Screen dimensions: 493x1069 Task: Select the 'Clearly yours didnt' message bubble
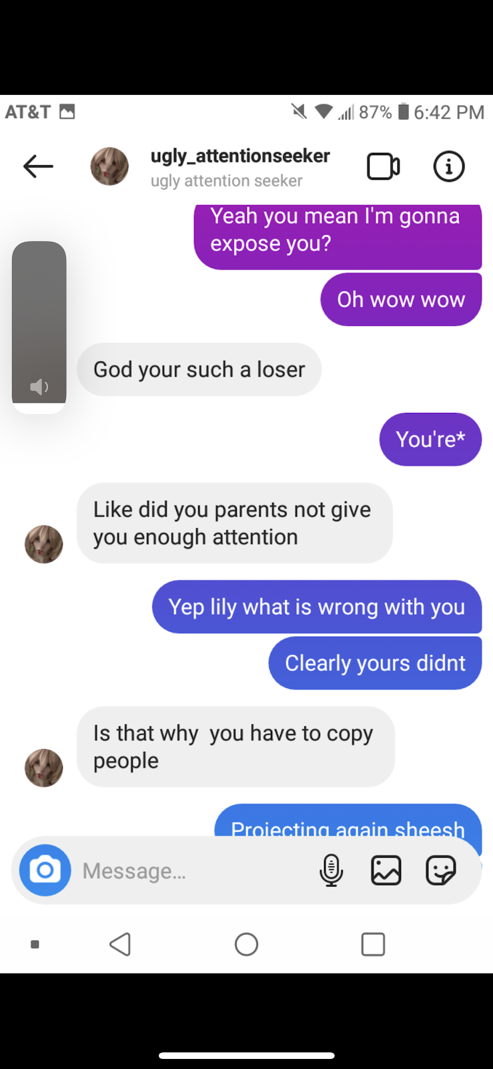pyautogui.click(x=375, y=663)
